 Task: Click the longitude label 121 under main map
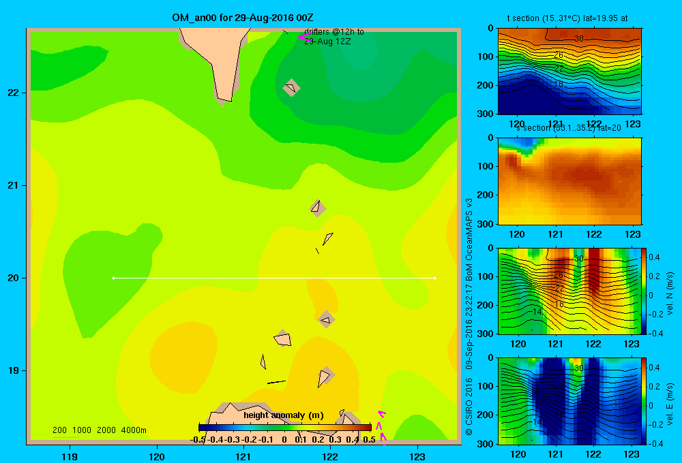coord(243,456)
